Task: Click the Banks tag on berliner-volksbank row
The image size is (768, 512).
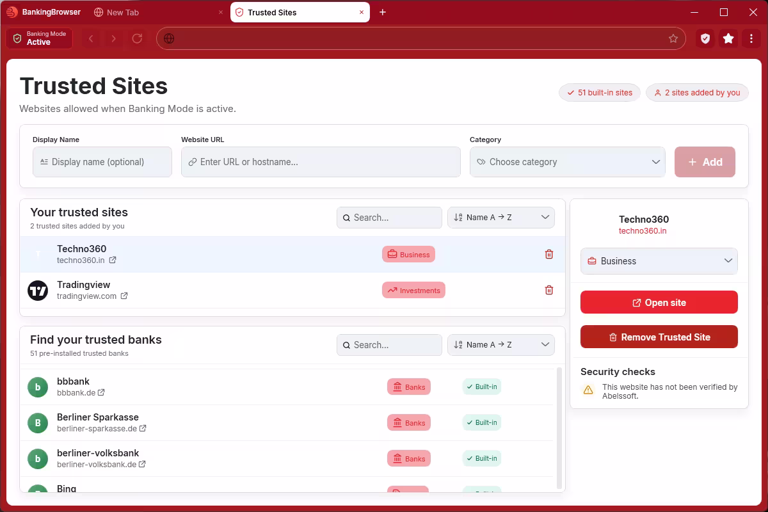Action: (409, 458)
